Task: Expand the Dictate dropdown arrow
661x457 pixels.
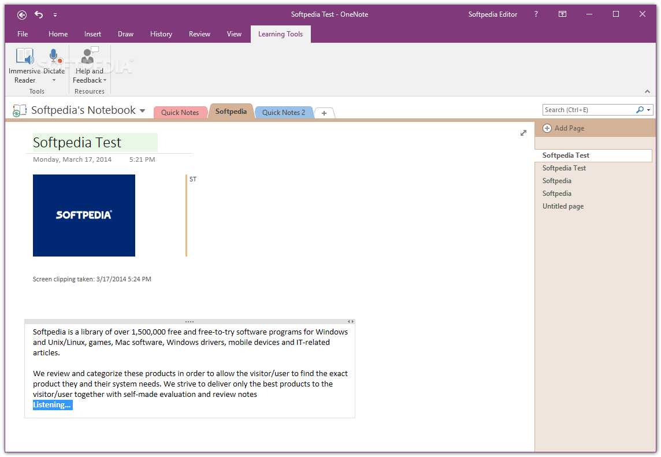Action: pyautogui.click(x=54, y=80)
